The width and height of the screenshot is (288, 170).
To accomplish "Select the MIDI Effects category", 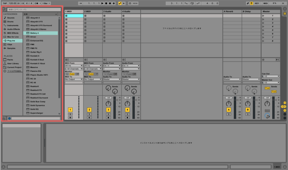I will pos(13,33).
